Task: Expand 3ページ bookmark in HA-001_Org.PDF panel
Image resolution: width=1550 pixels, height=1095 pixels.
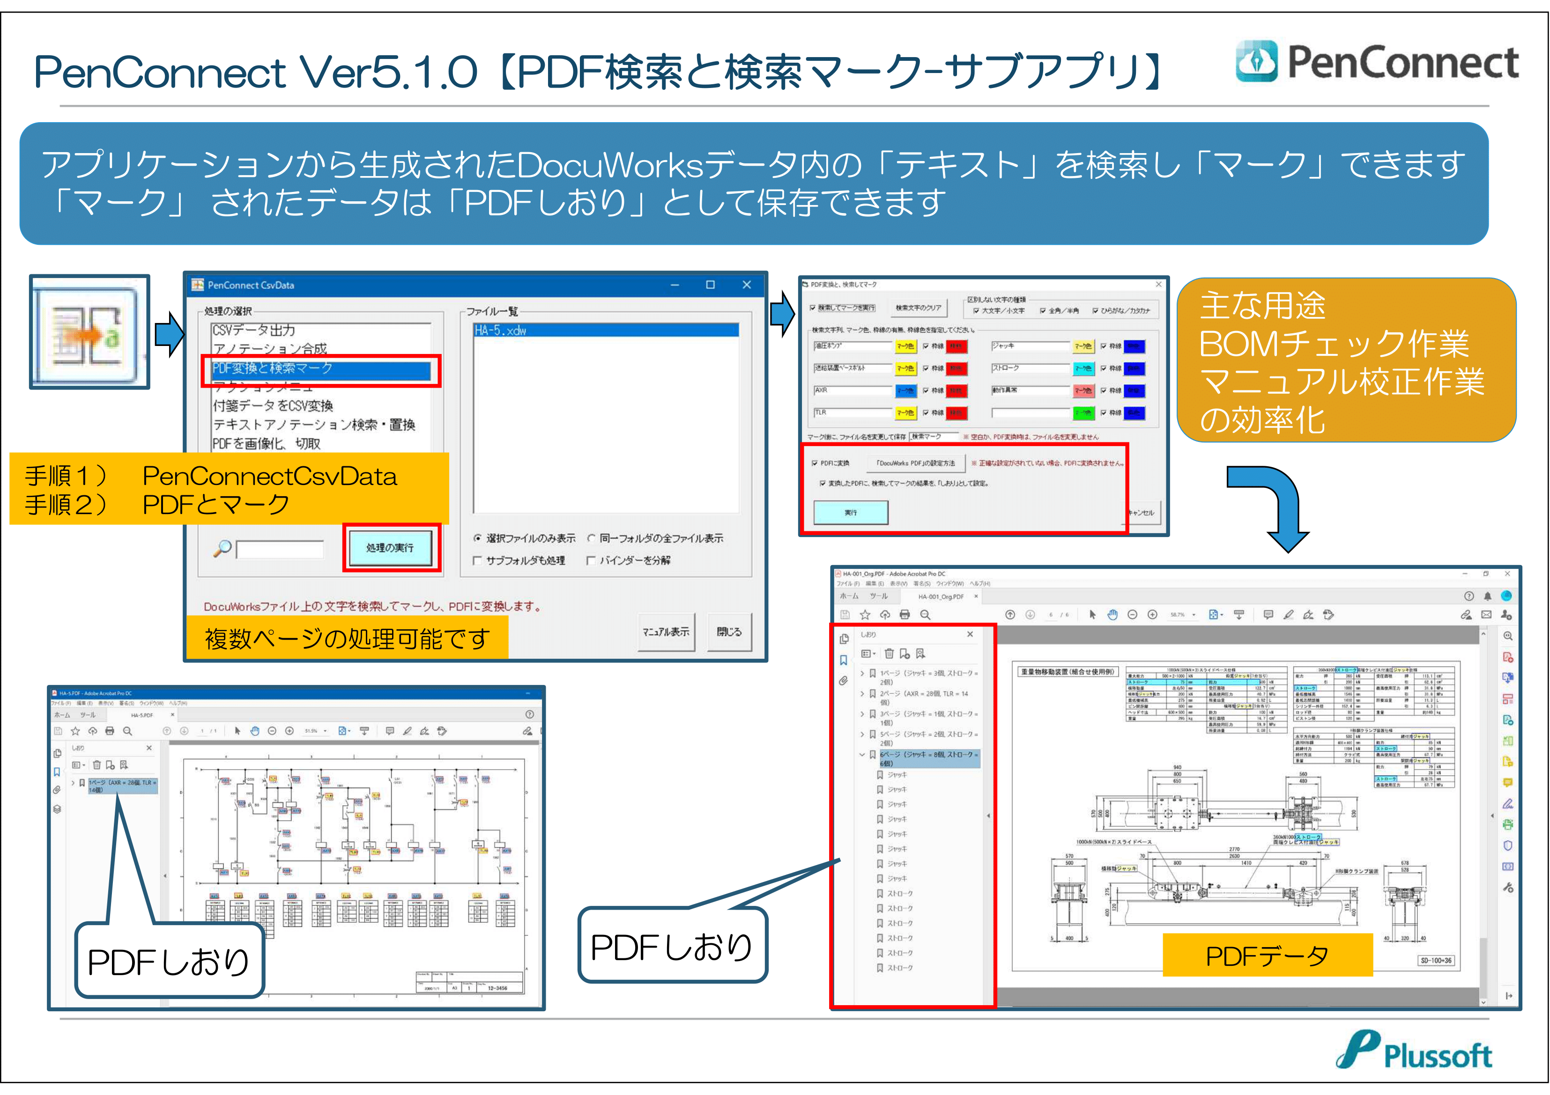Action: [862, 714]
